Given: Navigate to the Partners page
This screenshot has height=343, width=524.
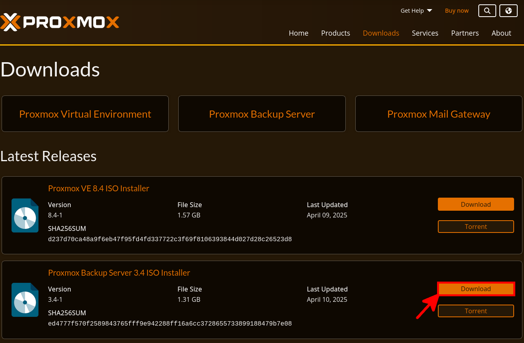Looking at the screenshot, I should pyautogui.click(x=465, y=33).
